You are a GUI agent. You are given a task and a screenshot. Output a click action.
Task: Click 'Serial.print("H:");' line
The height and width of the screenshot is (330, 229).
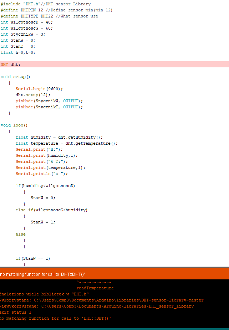click(39, 149)
